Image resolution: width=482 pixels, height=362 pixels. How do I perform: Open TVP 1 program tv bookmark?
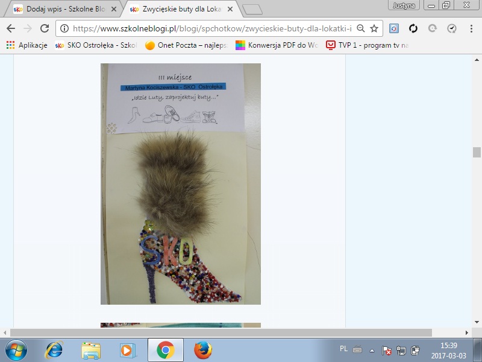pos(368,45)
